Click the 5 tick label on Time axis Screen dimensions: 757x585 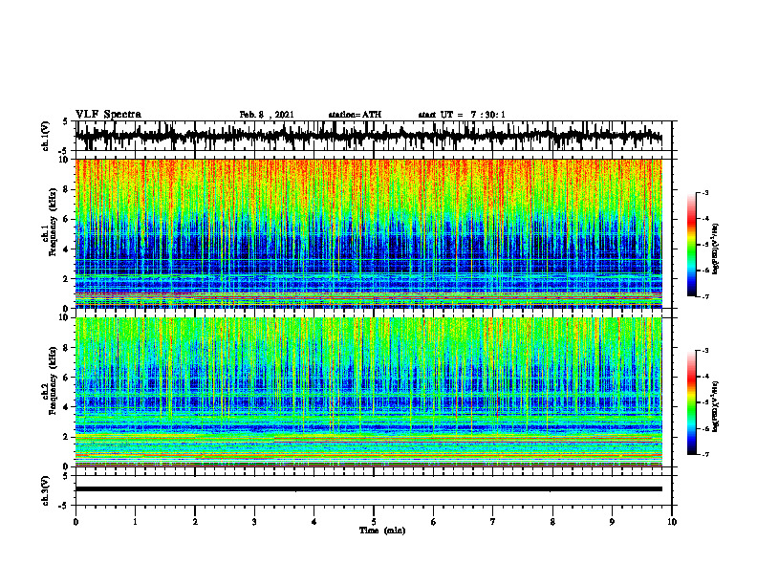click(x=374, y=522)
